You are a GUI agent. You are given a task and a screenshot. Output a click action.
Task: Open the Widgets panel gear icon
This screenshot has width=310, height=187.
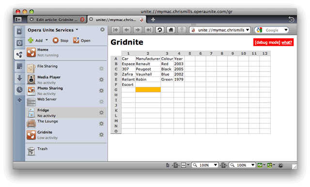(x=19, y=43)
